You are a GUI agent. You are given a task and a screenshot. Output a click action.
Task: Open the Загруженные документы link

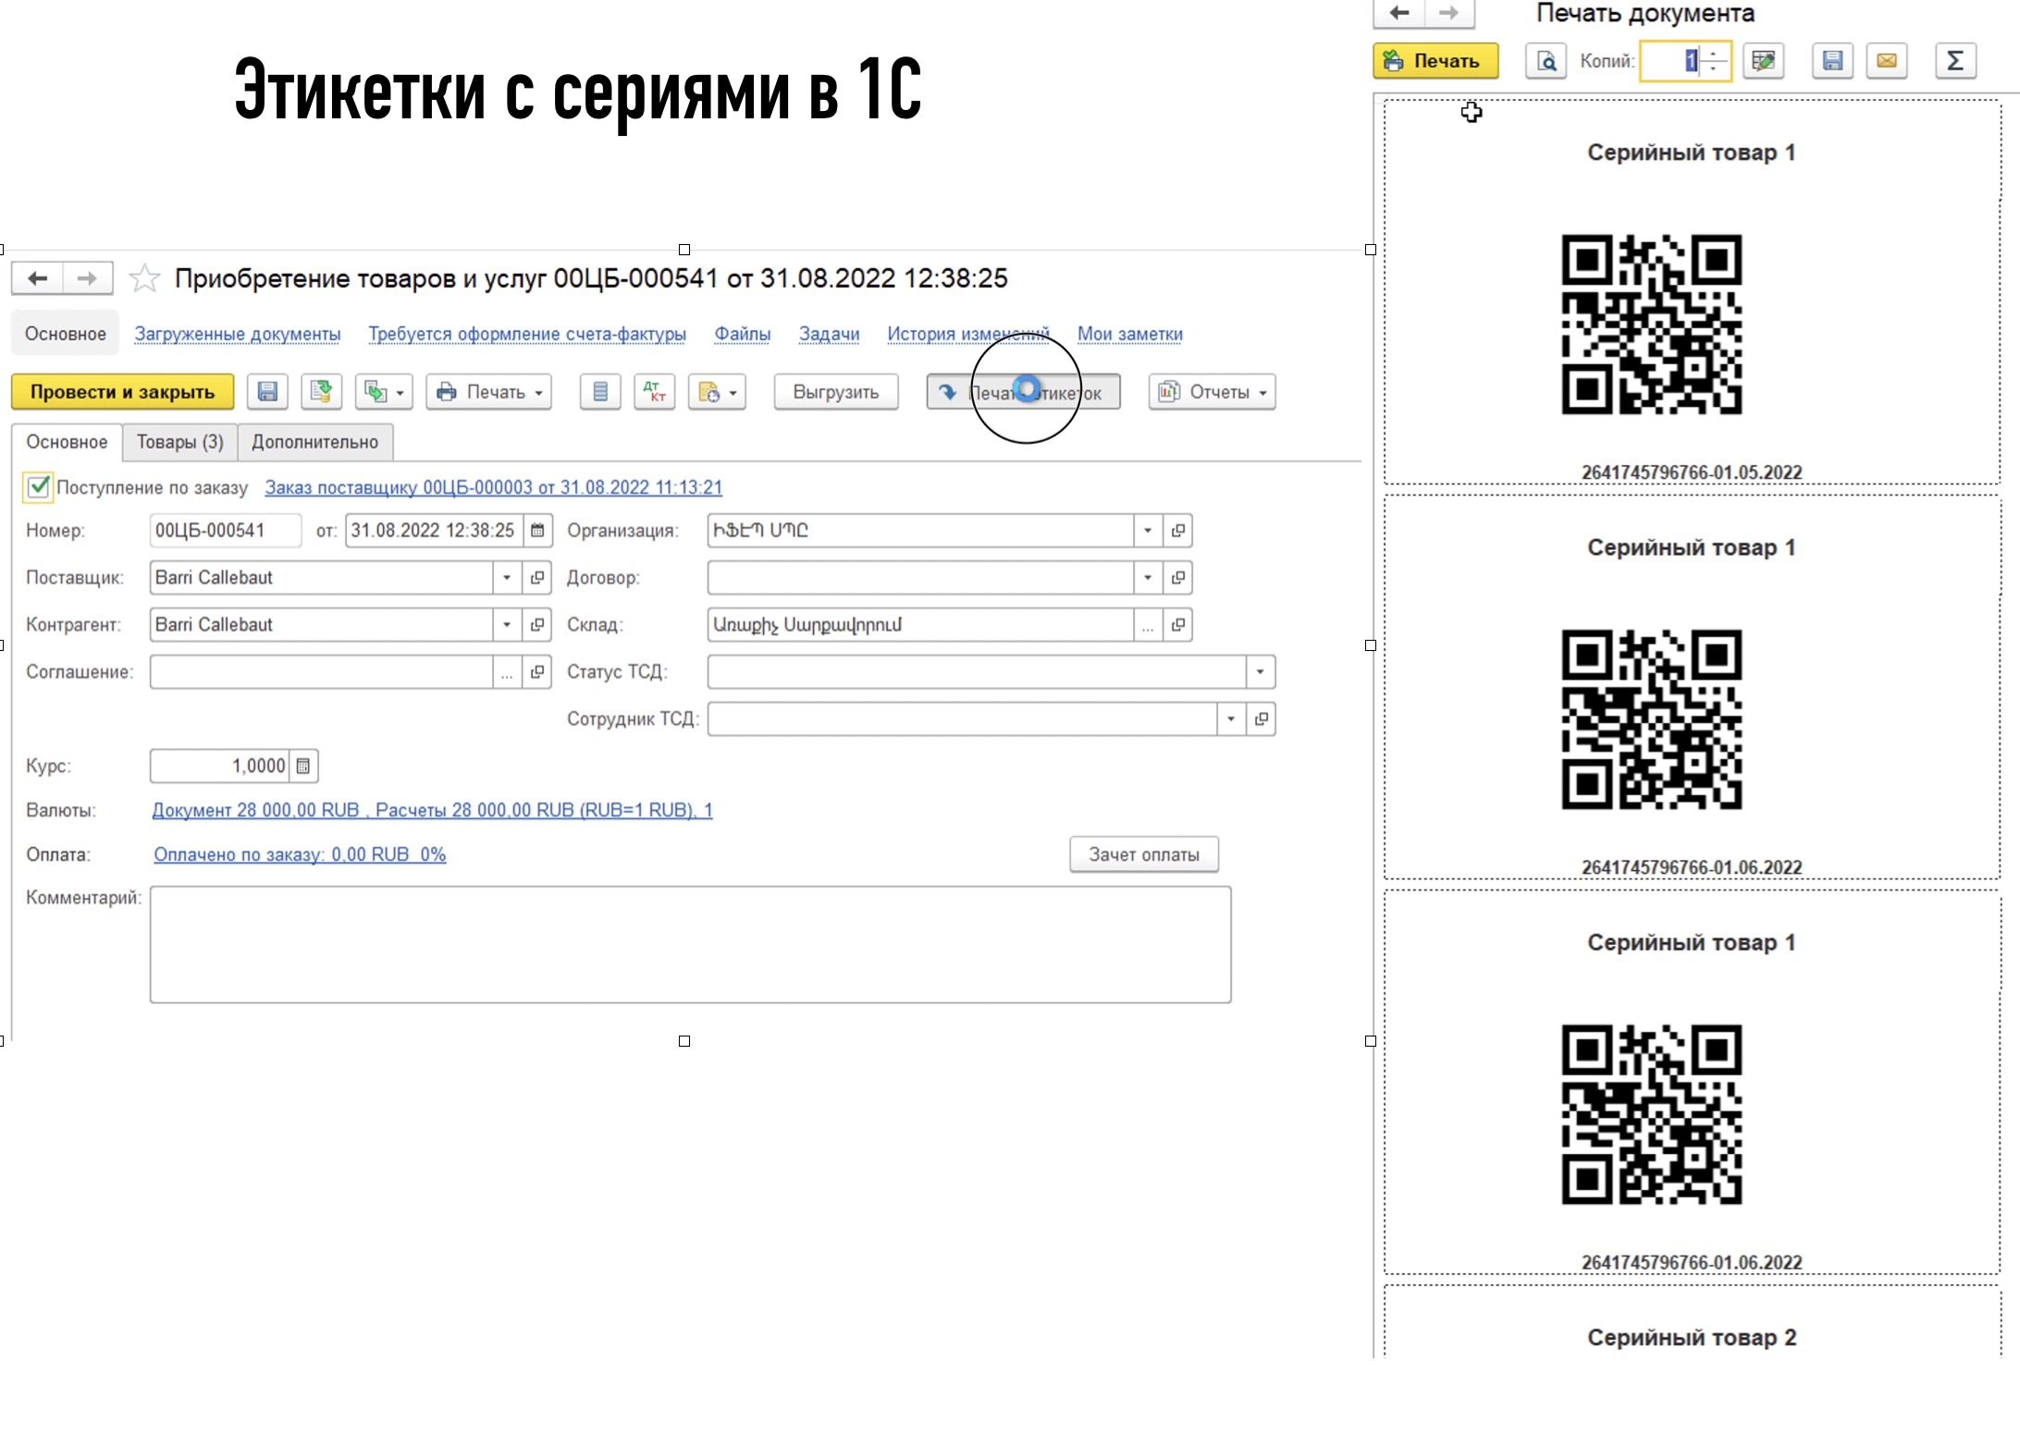click(238, 334)
